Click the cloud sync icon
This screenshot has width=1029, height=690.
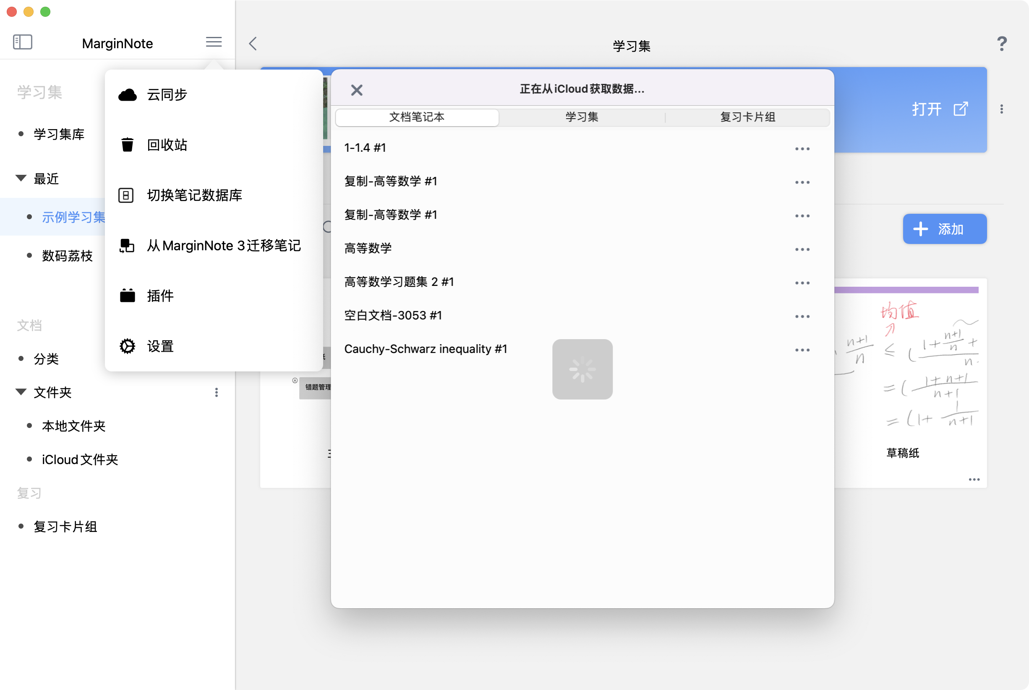(127, 95)
